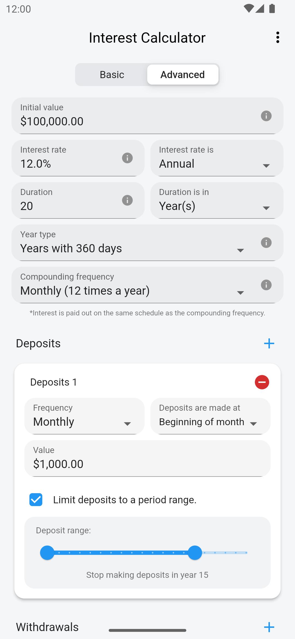This screenshot has height=639, width=295.
Task: Show Compounding frequency info
Action: point(266,285)
